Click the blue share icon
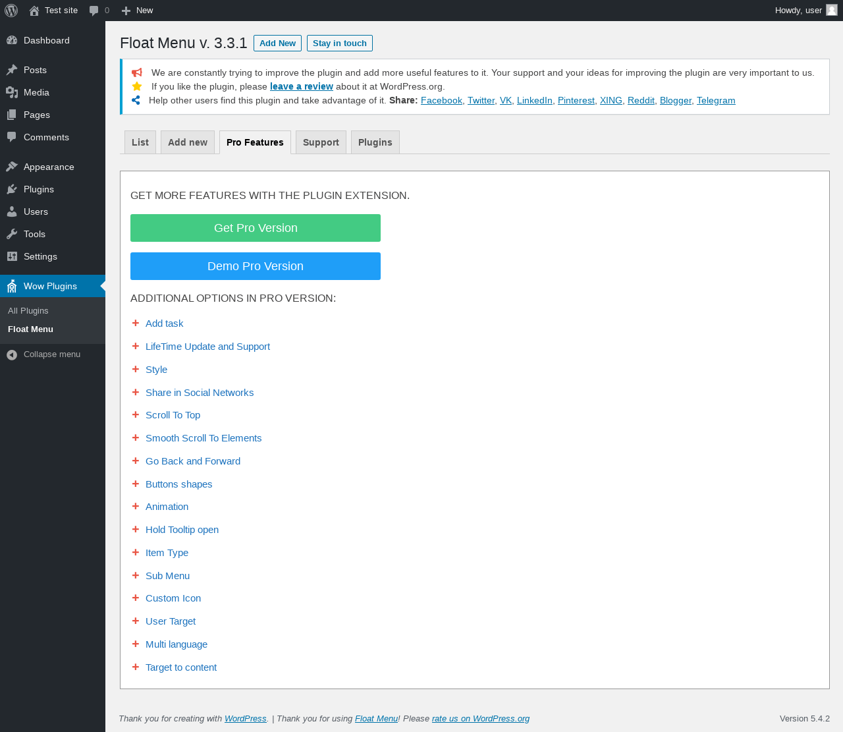 pos(136,100)
